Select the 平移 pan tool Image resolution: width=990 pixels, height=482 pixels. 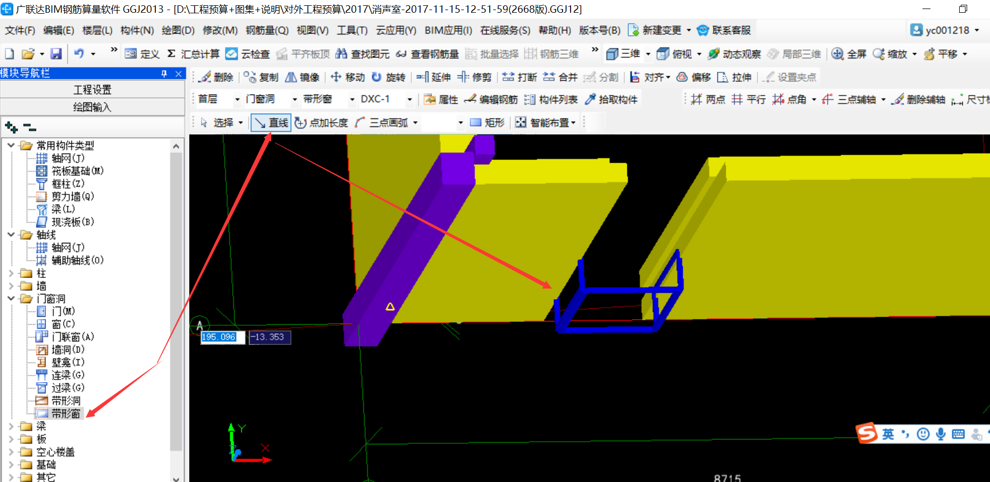pos(941,54)
